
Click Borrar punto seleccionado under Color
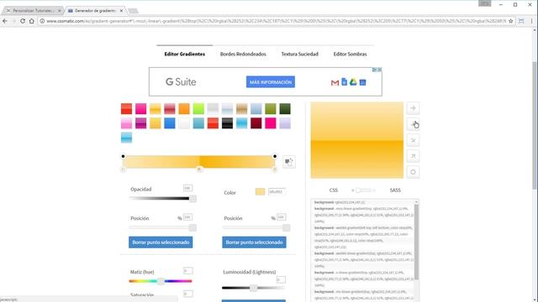[x=254, y=242]
